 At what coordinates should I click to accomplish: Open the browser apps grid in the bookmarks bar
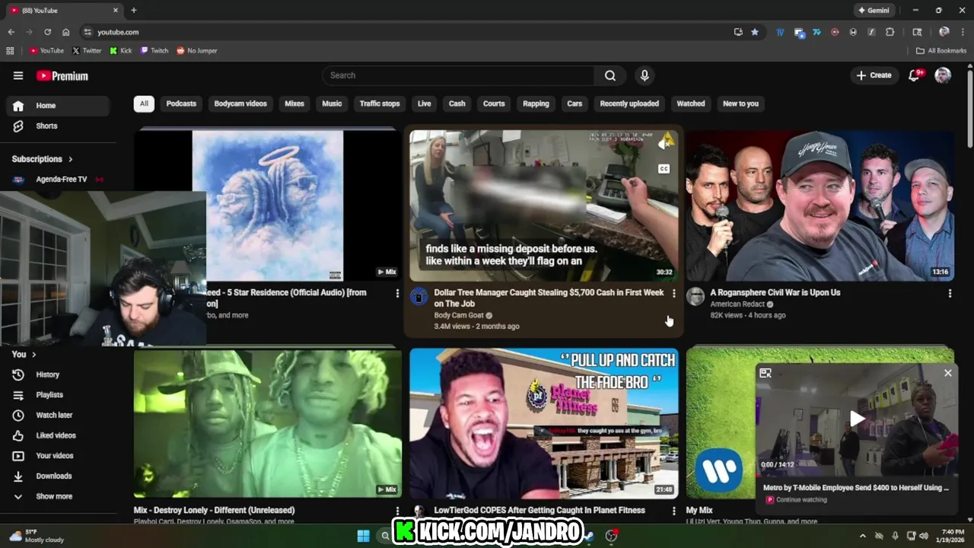10,51
